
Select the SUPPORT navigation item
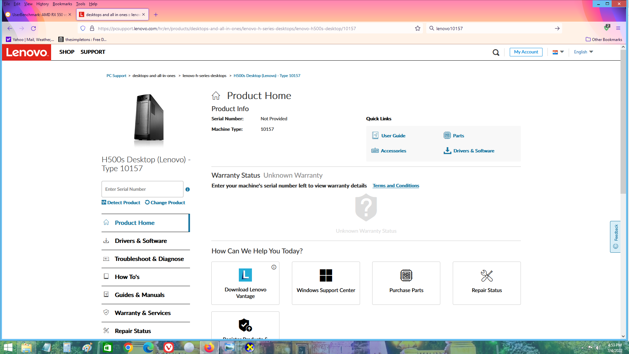(93, 52)
